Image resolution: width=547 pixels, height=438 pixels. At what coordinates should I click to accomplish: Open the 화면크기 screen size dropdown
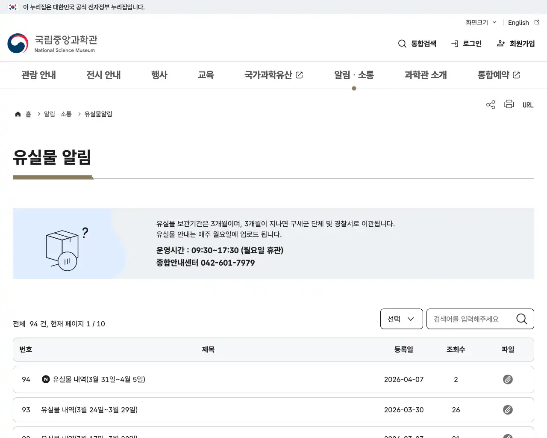481,22
